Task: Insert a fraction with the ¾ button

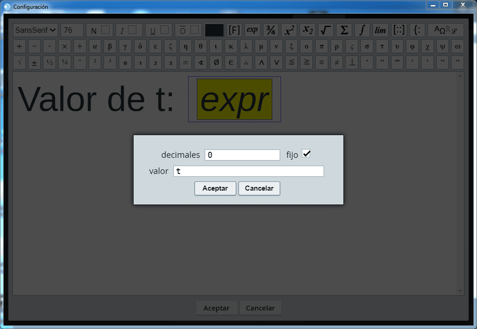Action: [271, 30]
